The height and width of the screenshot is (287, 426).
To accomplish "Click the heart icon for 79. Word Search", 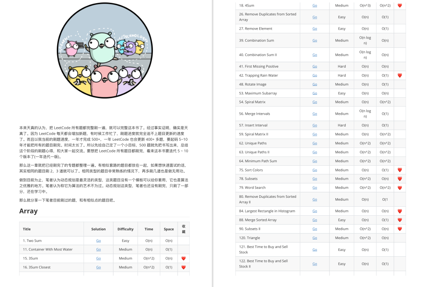I will pyautogui.click(x=400, y=188).
